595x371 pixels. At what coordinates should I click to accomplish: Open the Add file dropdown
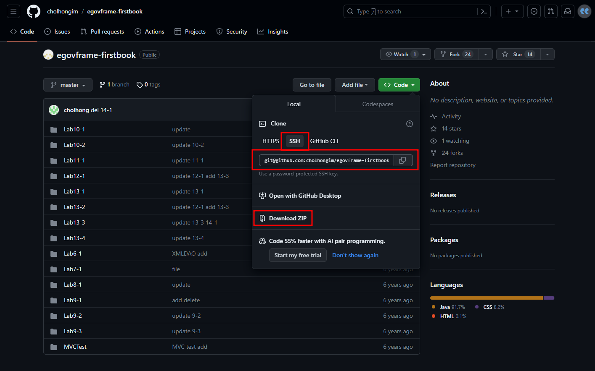click(354, 85)
